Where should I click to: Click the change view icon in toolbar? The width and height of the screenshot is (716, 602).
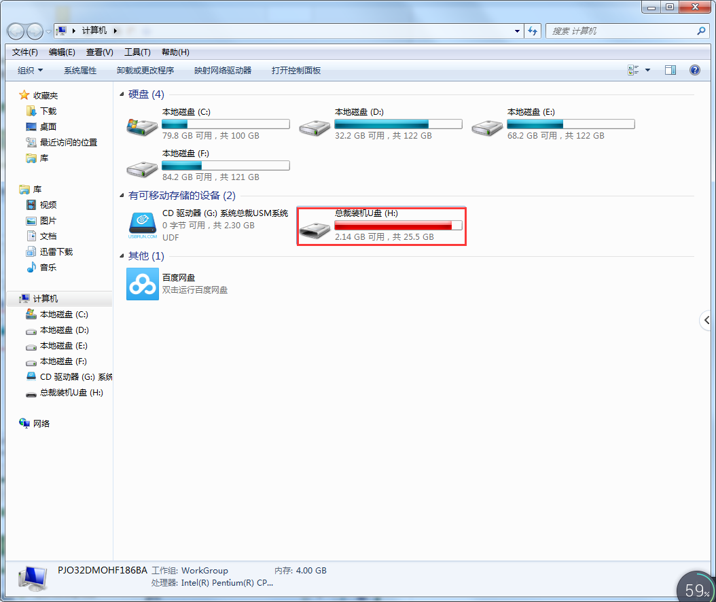tap(633, 70)
